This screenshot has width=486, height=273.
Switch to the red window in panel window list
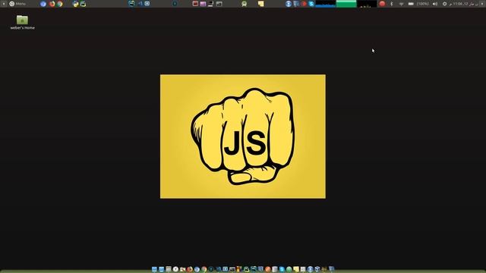(x=195, y=4)
